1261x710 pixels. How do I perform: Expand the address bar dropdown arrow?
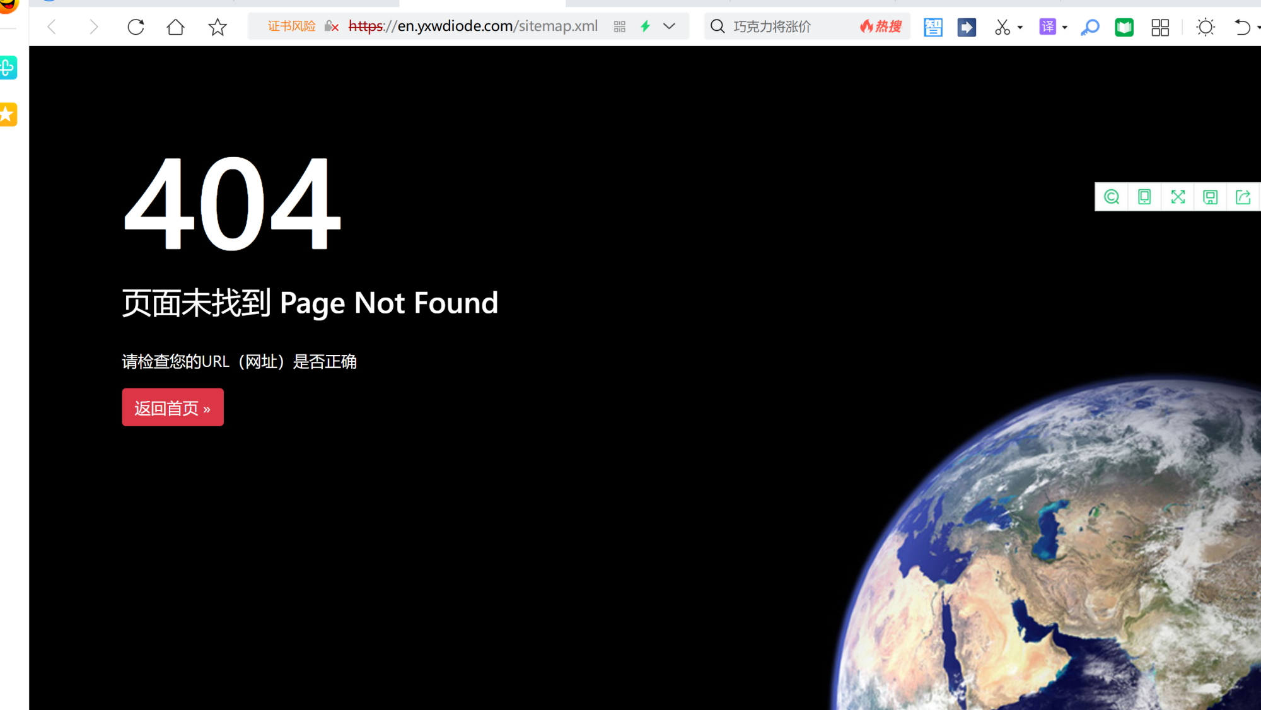670,26
